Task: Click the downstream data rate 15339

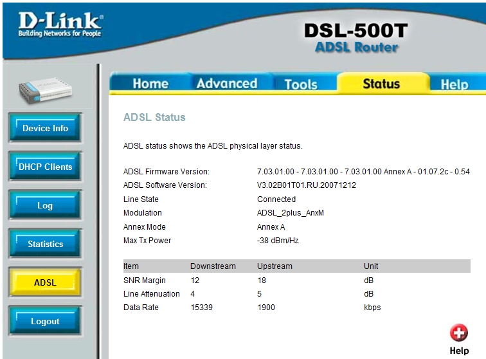Action: coord(201,308)
